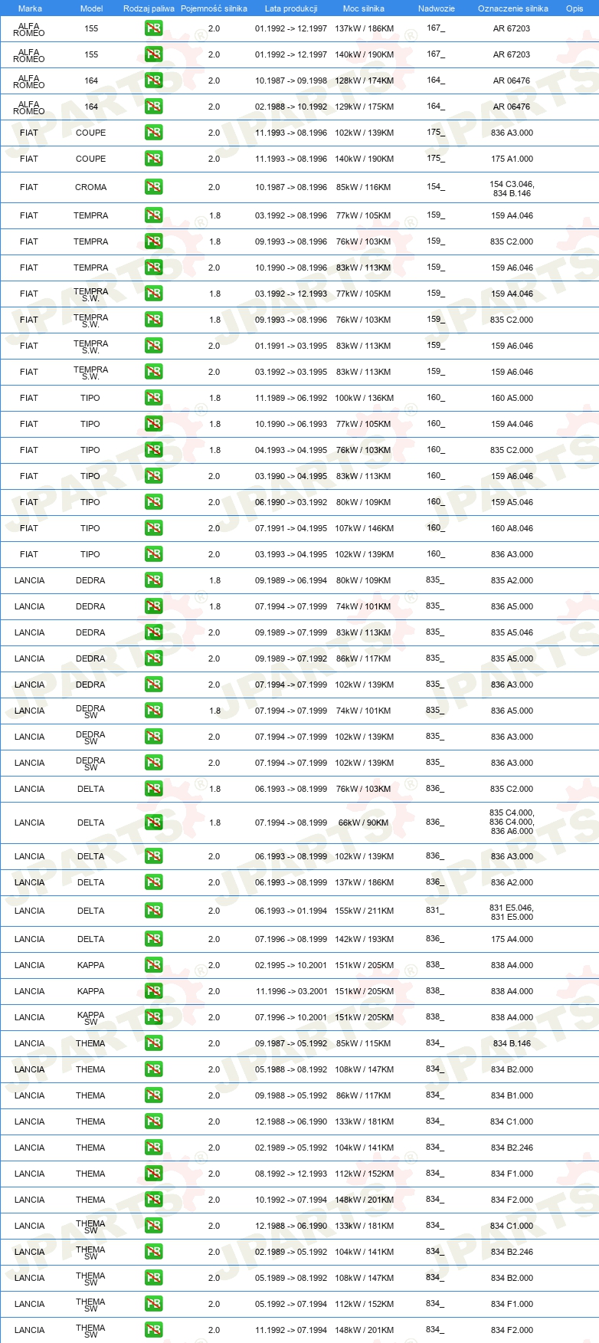
Task: Select engine code 835 A5.046
Action: tap(512, 632)
